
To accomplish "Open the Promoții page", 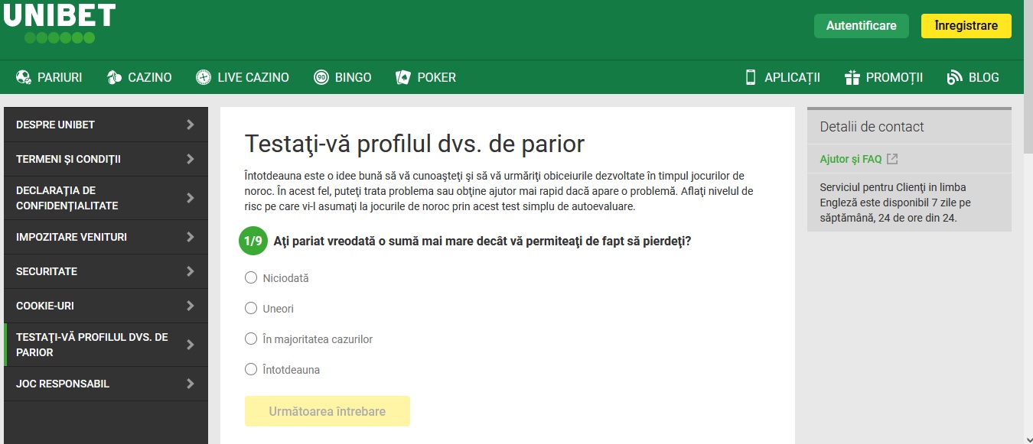I will [x=884, y=77].
